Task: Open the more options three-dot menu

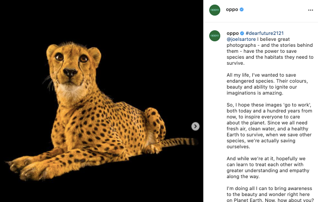Action: click(x=310, y=10)
